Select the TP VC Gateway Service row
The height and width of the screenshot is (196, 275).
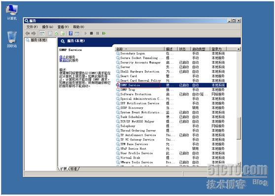pos(171,139)
